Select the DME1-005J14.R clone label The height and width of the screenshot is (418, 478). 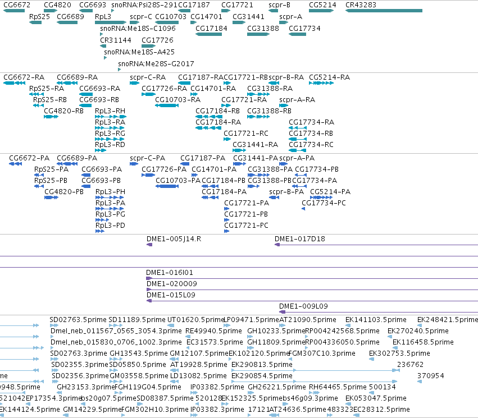pos(174,239)
